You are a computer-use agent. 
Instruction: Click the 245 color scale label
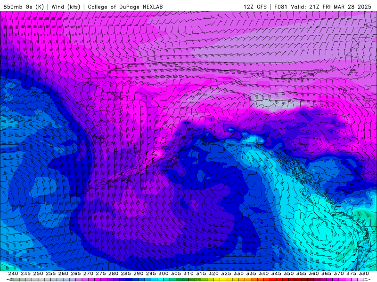(25, 274)
